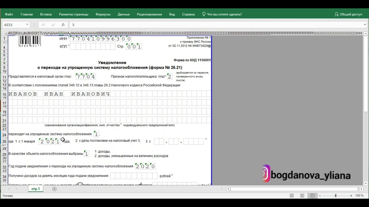369x207 pixels.
Task: Click the tax authority code 7704
Action: click(86, 76)
